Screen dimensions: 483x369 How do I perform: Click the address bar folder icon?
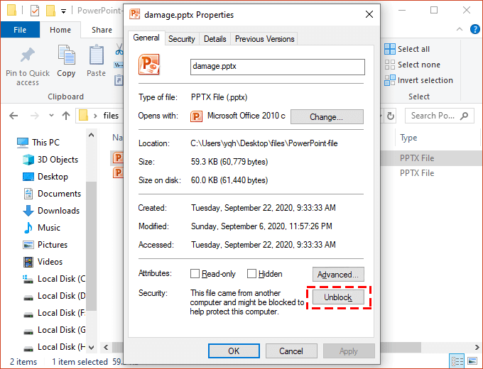(x=84, y=116)
